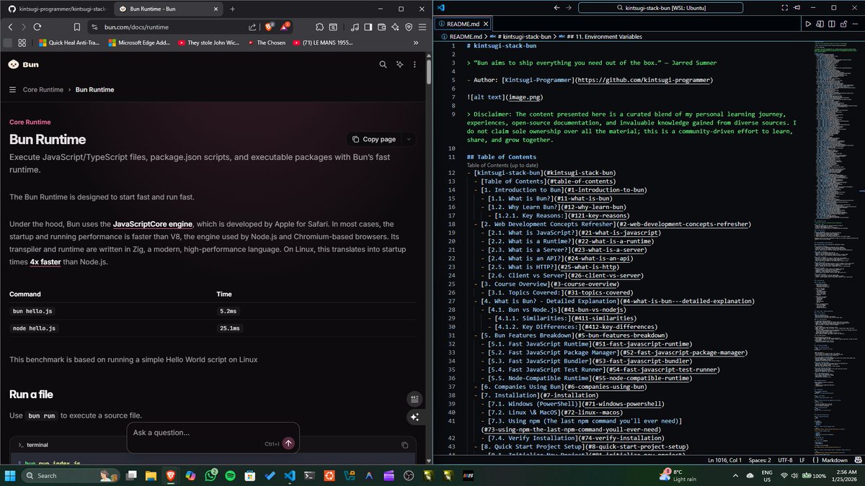Open Windows Start menu
Screen dimensions: 865x486
pos(10,476)
